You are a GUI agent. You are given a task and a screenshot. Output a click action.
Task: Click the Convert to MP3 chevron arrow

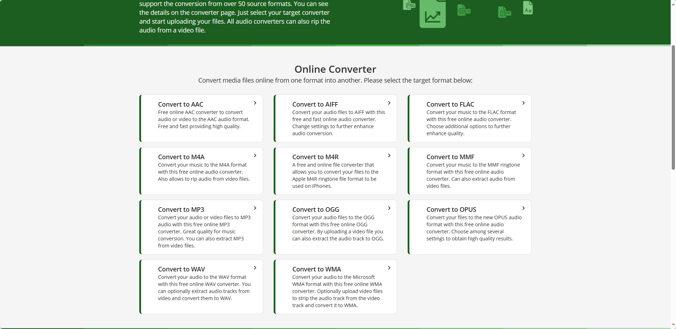255,208
